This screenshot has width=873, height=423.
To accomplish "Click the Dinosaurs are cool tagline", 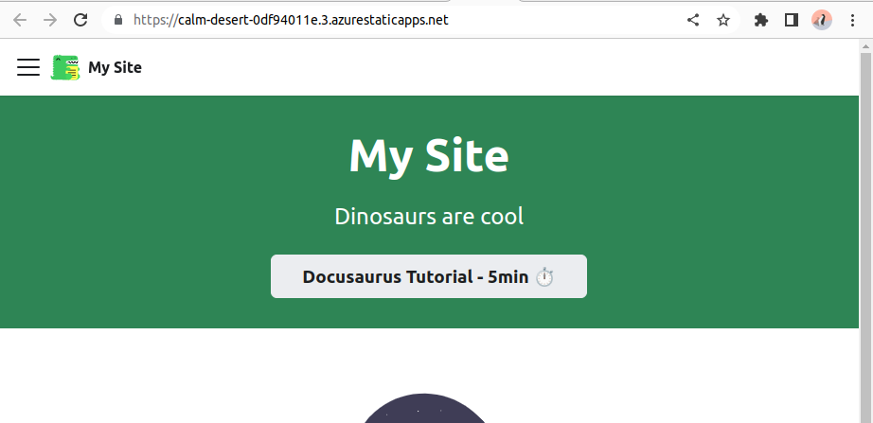I will [x=429, y=217].
